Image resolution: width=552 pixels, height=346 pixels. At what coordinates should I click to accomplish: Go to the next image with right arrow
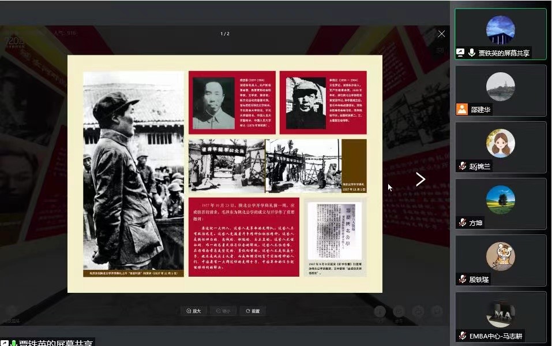pyautogui.click(x=420, y=180)
